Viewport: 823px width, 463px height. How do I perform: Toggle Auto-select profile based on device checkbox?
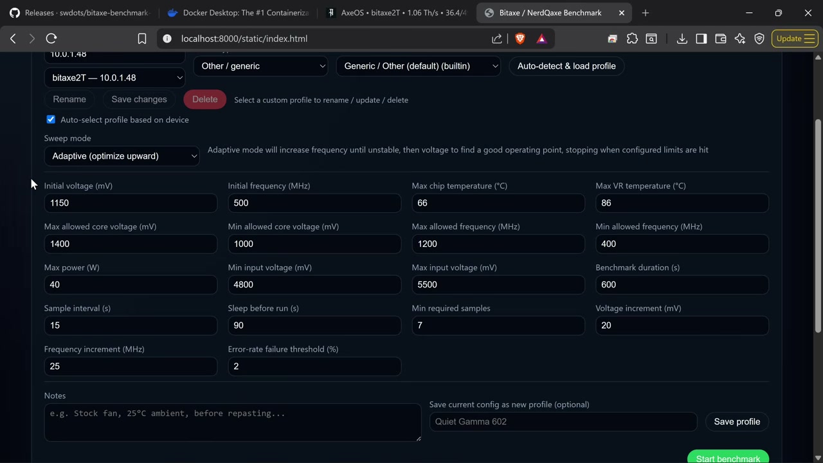click(x=51, y=120)
